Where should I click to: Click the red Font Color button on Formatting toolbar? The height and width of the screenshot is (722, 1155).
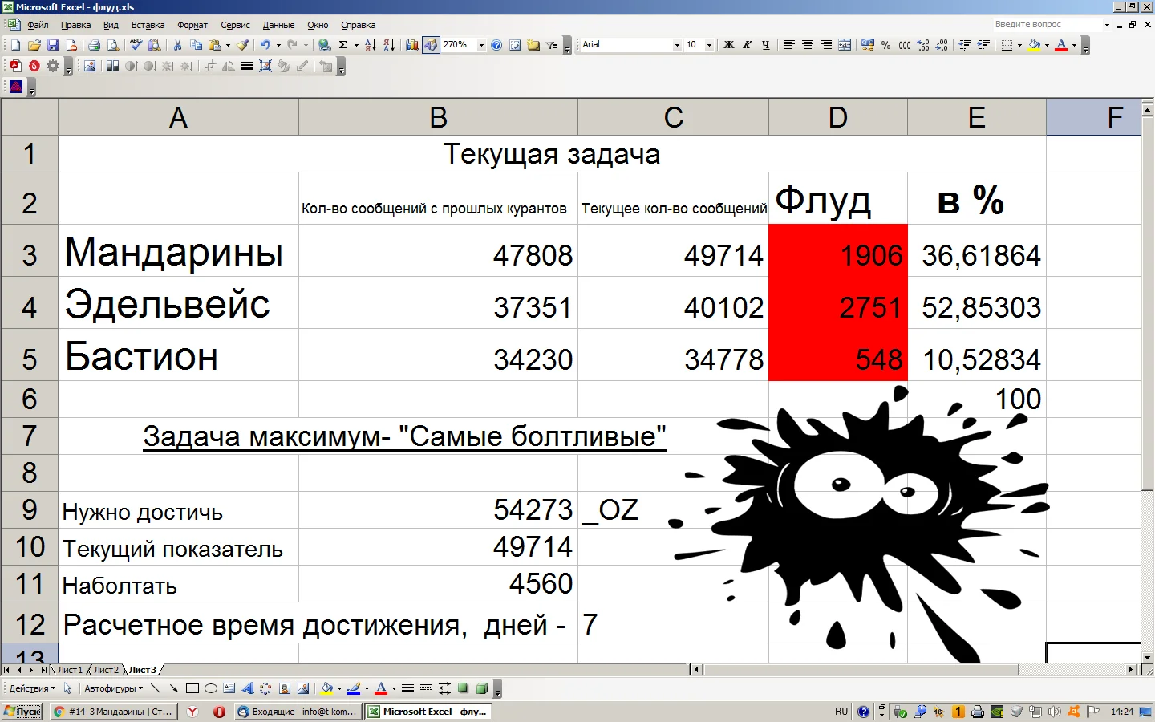1061,45
